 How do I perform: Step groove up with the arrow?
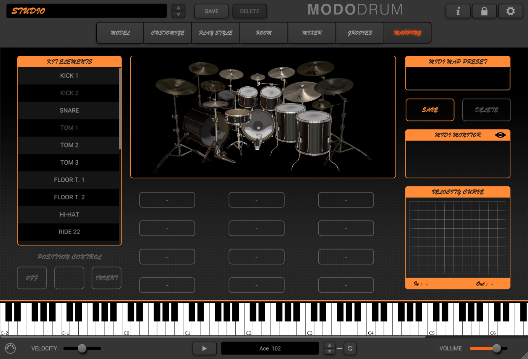pyautogui.click(x=329, y=345)
